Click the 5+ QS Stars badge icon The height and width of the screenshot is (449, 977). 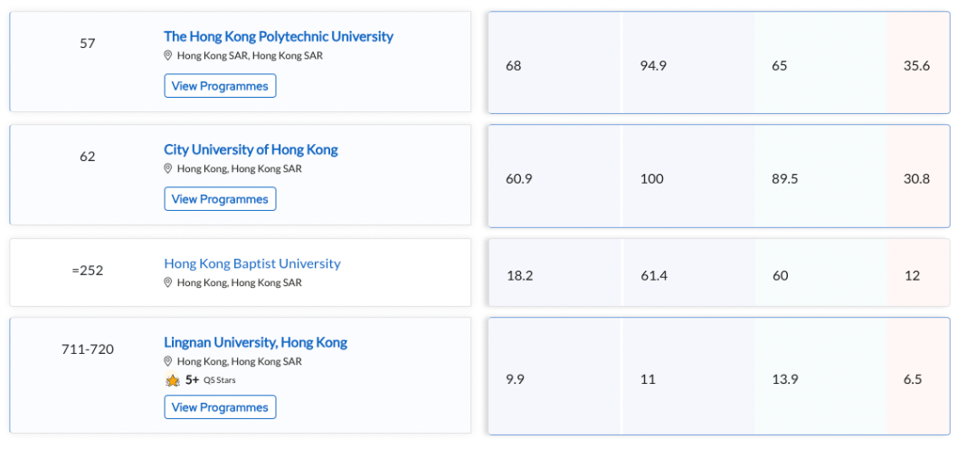[x=173, y=380]
